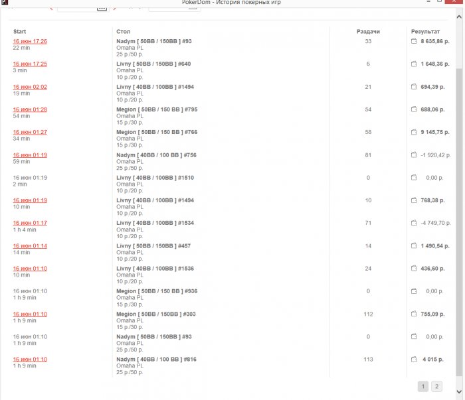Click wallet icon next to 1 490,54 р.

click(x=414, y=245)
